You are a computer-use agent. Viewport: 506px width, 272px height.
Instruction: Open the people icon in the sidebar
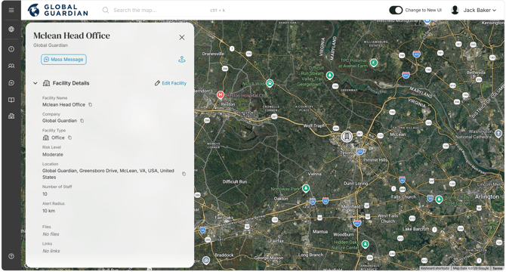[x=11, y=66]
